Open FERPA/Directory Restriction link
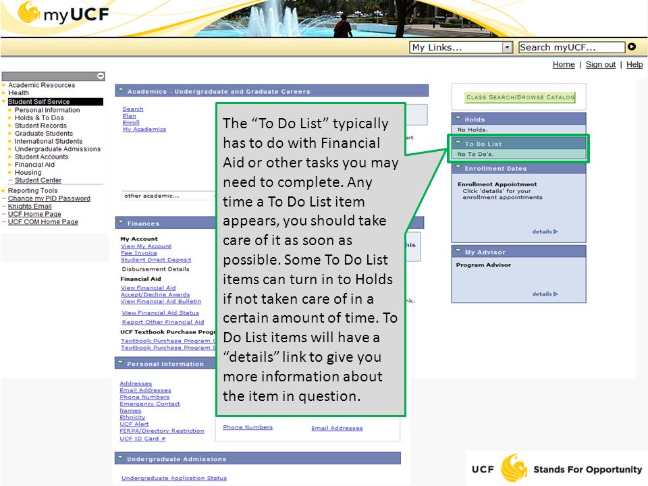This screenshot has width=648, height=486. click(x=161, y=431)
